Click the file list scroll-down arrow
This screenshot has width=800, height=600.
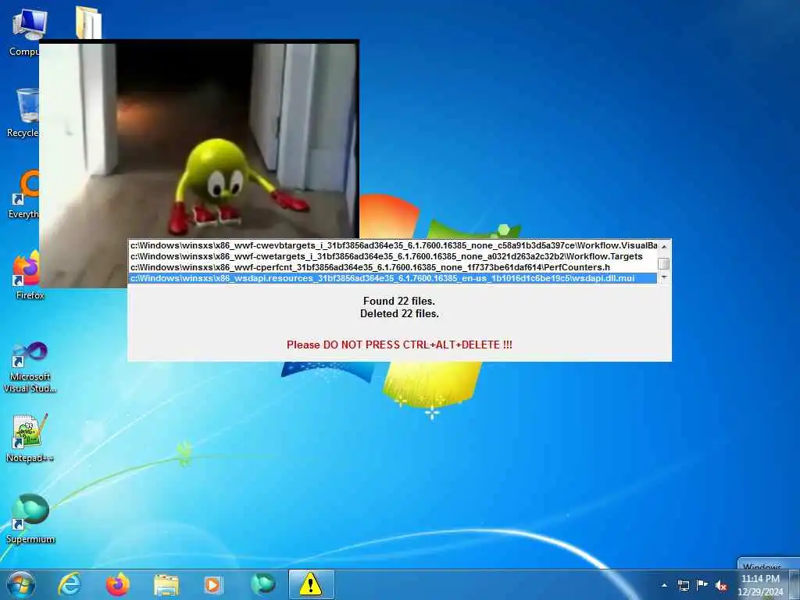tap(664, 277)
